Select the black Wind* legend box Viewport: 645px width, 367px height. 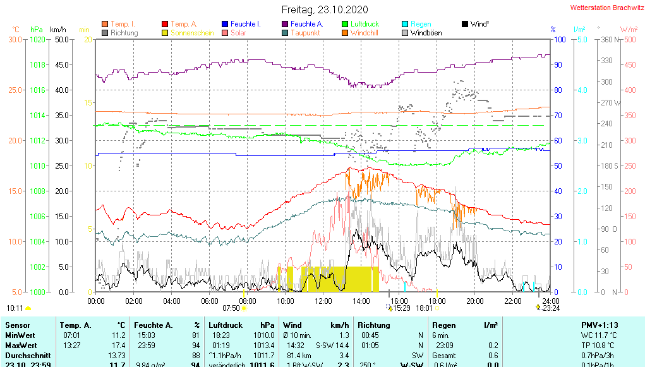pyautogui.click(x=465, y=24)
